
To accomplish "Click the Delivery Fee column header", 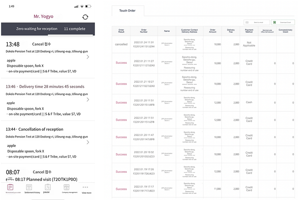I will [231, 31].
